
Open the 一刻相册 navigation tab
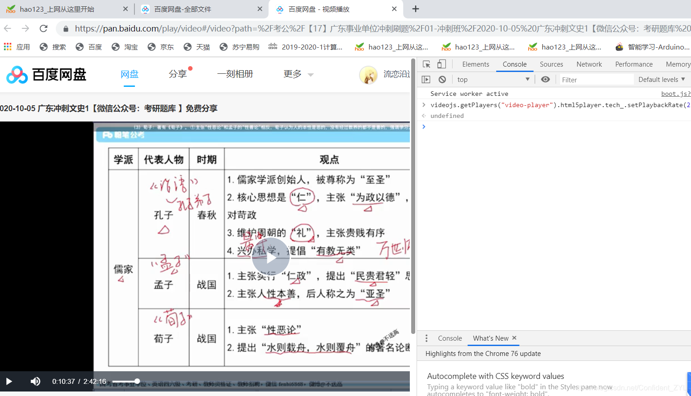235,74
